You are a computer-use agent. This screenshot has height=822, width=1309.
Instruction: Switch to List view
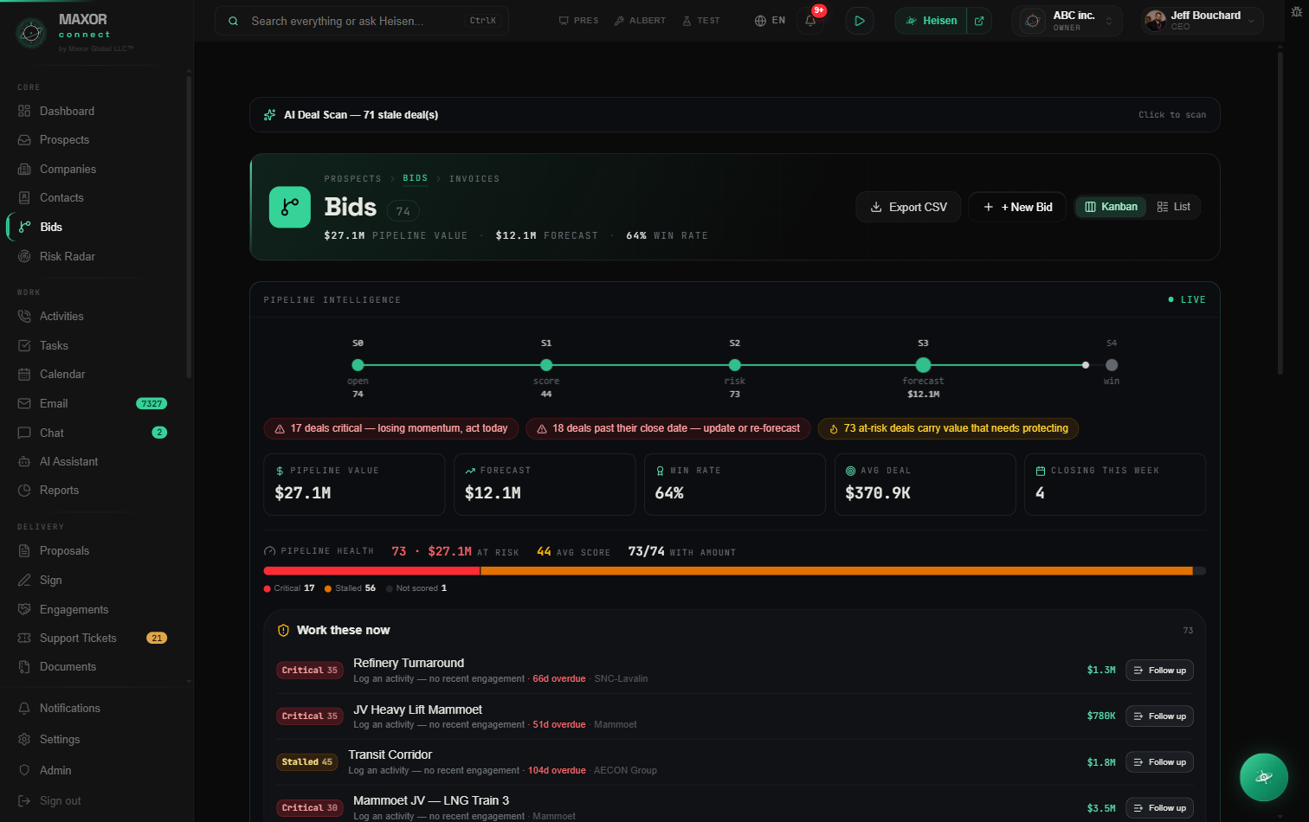1174,207
